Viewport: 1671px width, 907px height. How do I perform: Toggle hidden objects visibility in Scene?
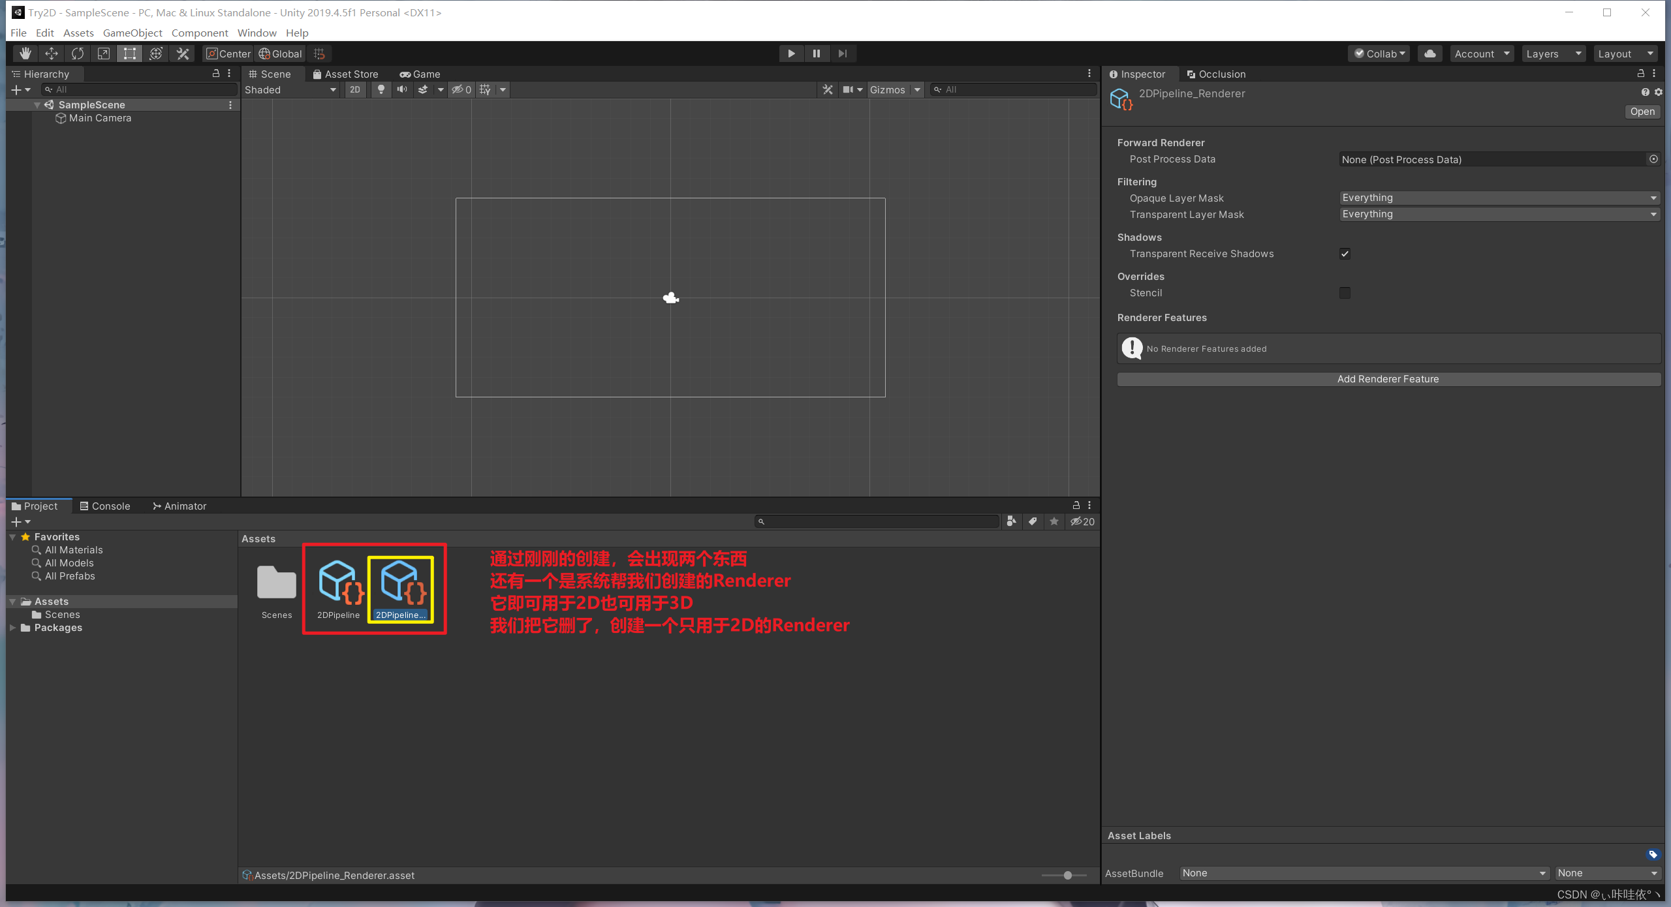click(x=461, y=89)
